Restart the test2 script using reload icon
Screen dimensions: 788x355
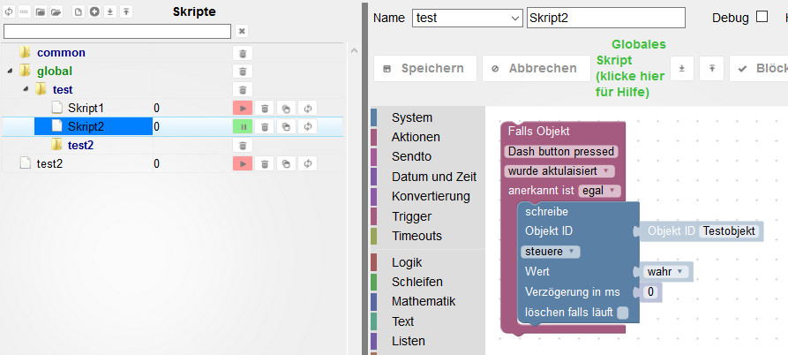tap(307, 163)
